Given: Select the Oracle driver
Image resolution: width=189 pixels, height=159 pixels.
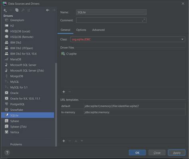Looking at the screenshot, I should point(28,93).
